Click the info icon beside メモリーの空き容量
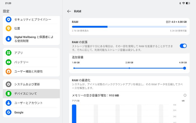 tap(185, 95)
